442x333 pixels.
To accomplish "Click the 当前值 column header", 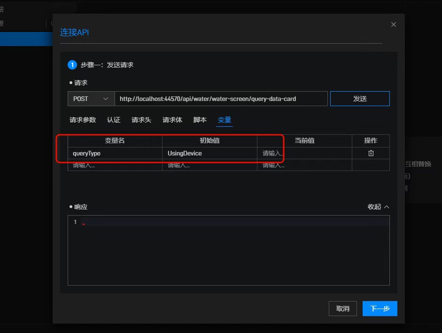I will coord(304,140).
